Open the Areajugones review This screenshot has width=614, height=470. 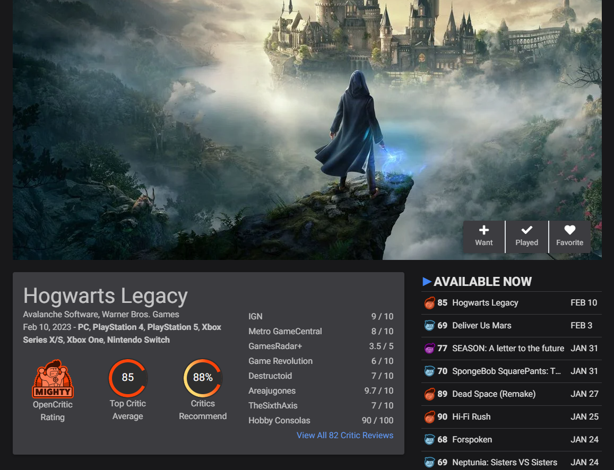321,390
